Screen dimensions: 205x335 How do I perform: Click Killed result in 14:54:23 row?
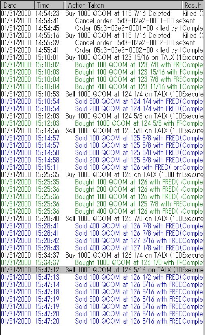[193, 13]
